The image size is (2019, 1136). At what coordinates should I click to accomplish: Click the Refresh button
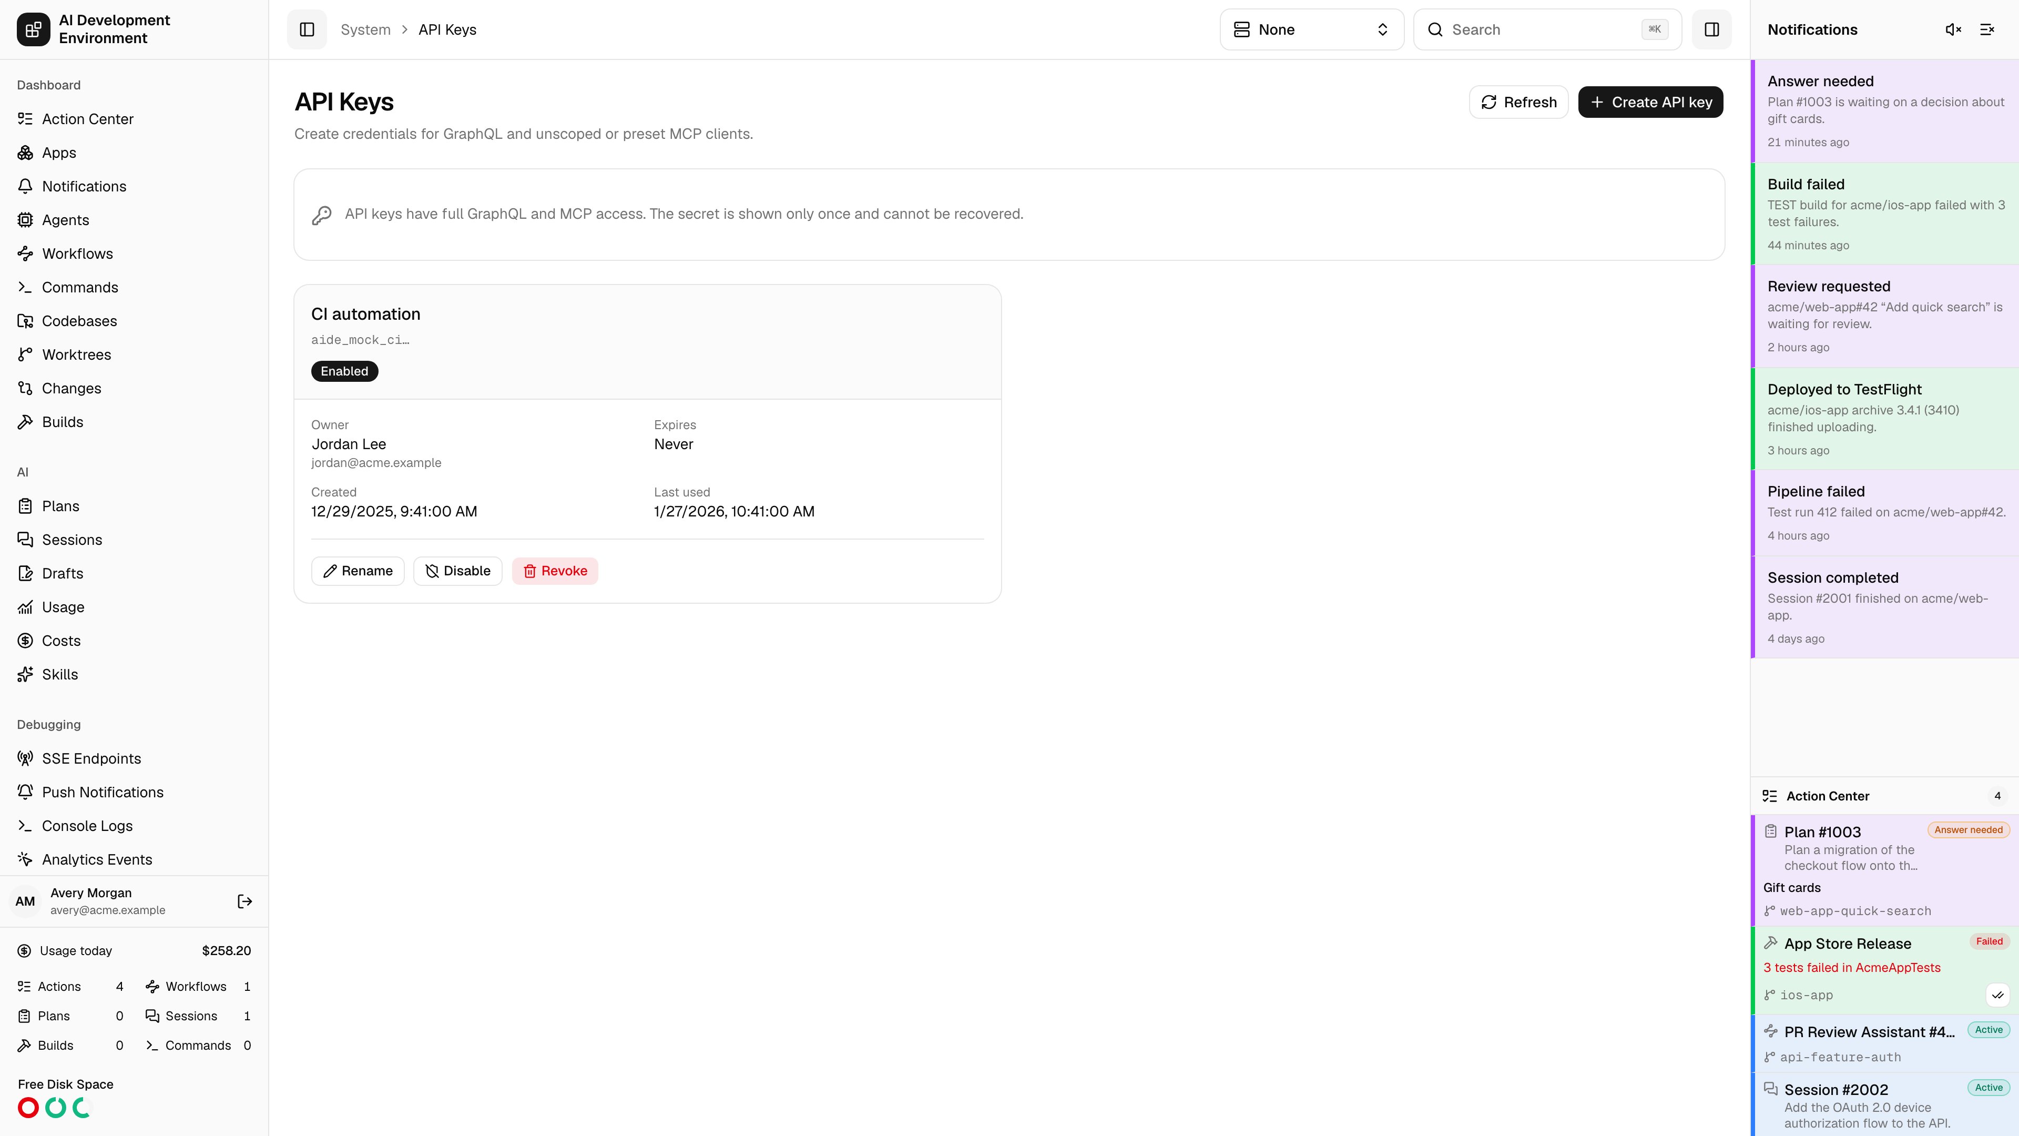[1518, 102]
